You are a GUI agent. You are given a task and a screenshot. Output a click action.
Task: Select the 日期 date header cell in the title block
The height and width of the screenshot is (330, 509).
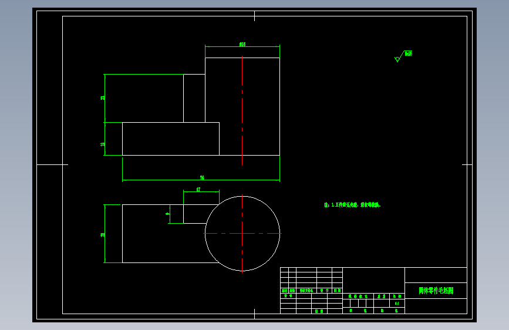pos(337,291)
